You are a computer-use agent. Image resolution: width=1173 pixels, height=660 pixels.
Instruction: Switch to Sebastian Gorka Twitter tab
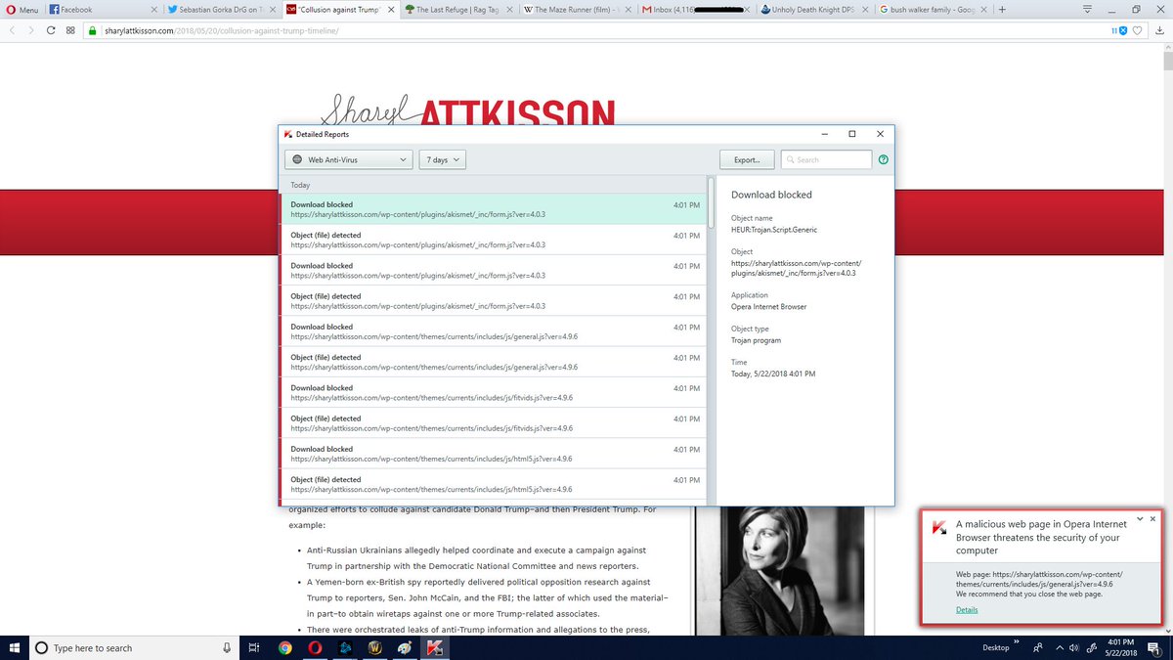click(x=221, y=9)
